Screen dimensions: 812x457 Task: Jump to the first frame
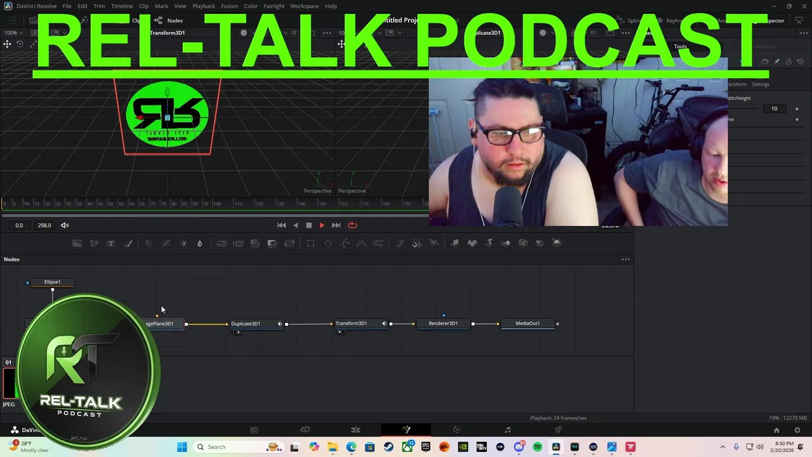[282, 225]
